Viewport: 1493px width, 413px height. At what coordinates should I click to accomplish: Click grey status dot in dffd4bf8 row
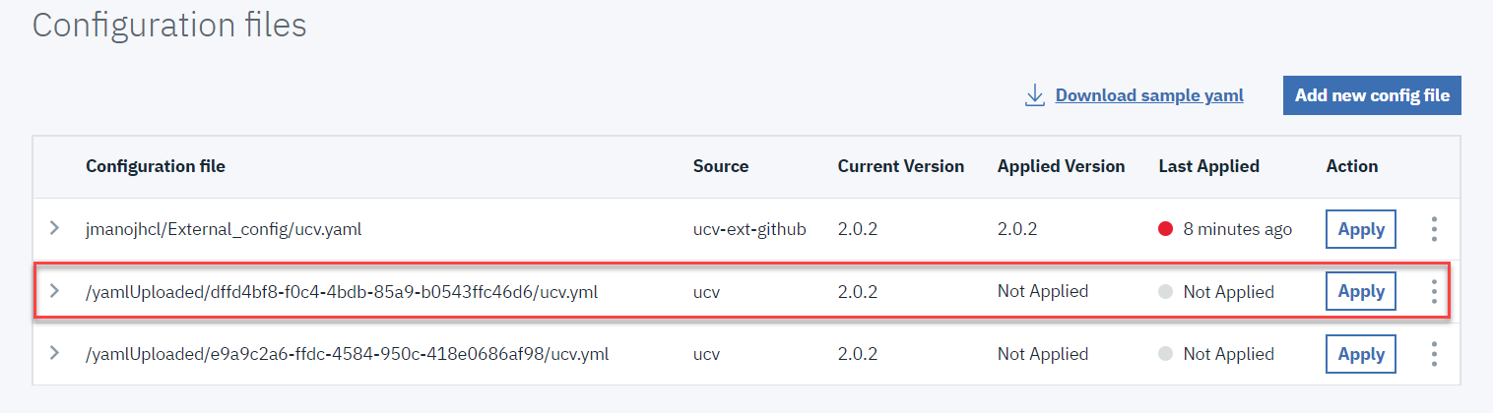[x=1166, y=292]
